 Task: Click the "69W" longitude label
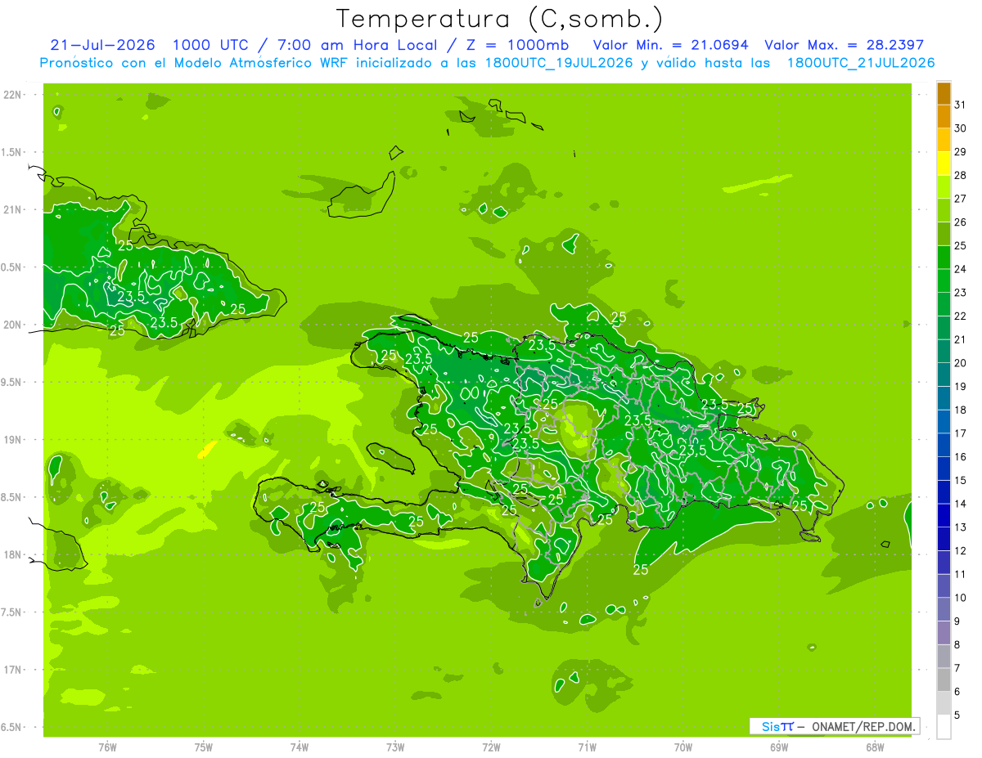778,747
